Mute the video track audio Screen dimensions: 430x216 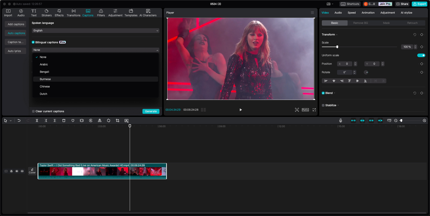22,171
